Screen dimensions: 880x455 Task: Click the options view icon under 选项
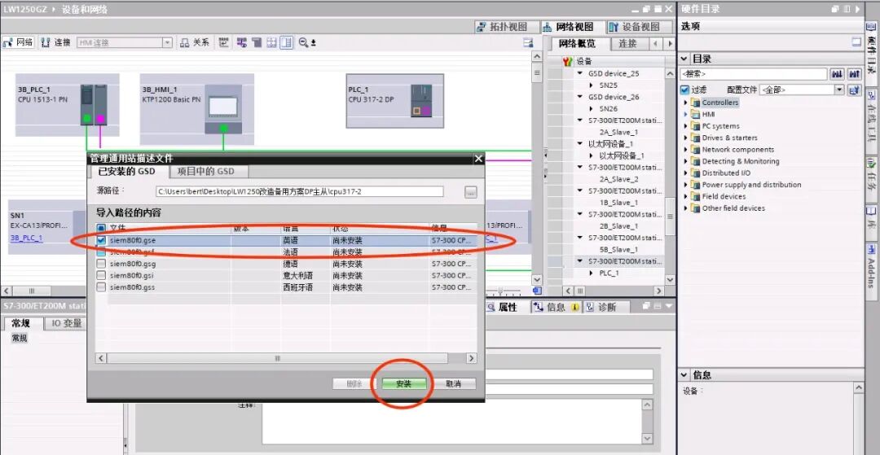point(856,42)
